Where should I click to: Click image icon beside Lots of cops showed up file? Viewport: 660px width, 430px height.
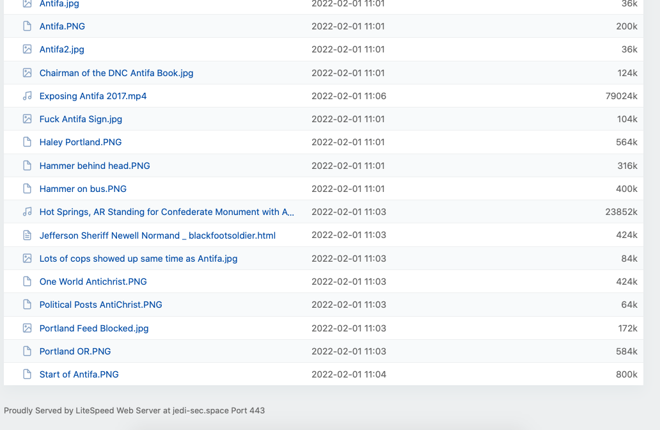(x=27, y=259)
